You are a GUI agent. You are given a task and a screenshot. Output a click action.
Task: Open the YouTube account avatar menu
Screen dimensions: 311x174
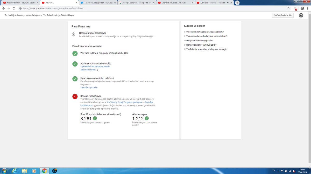point(301,15)
